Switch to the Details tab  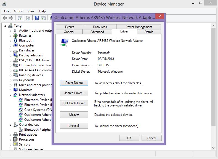click(149, 32)
